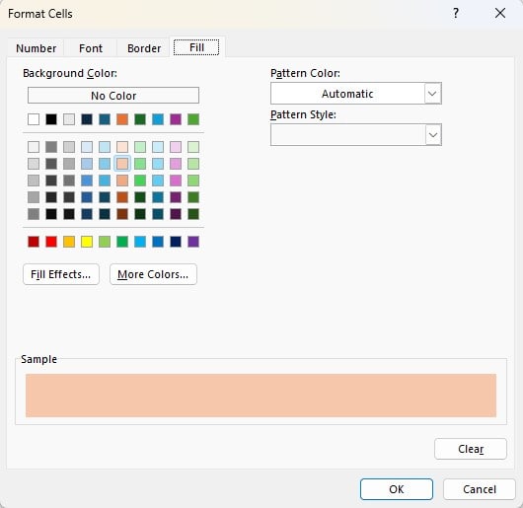The height and width of the screenshot is (508, 523).
Task: Pick the bright green swatch ending the top theme row
Action: pyautogui.click(x=193, y=119)
